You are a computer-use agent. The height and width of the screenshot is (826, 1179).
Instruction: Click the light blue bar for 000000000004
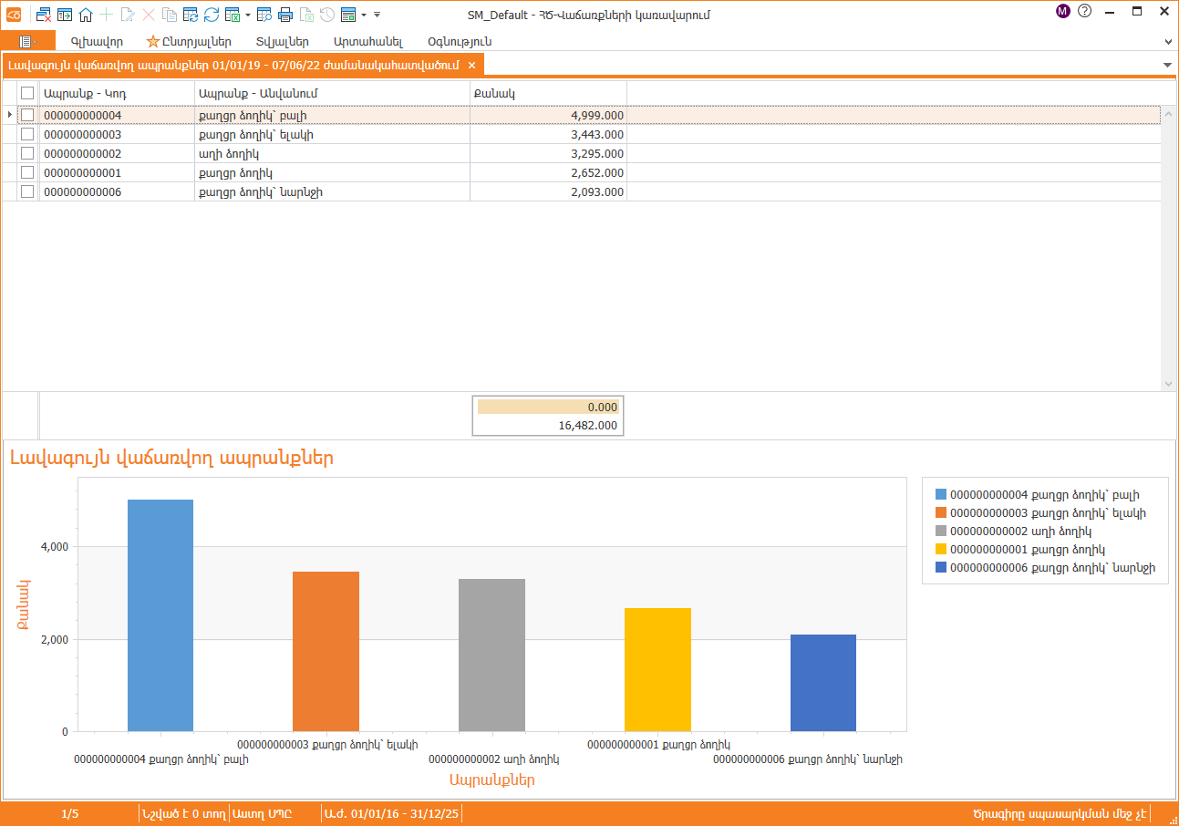coord(160,615)
